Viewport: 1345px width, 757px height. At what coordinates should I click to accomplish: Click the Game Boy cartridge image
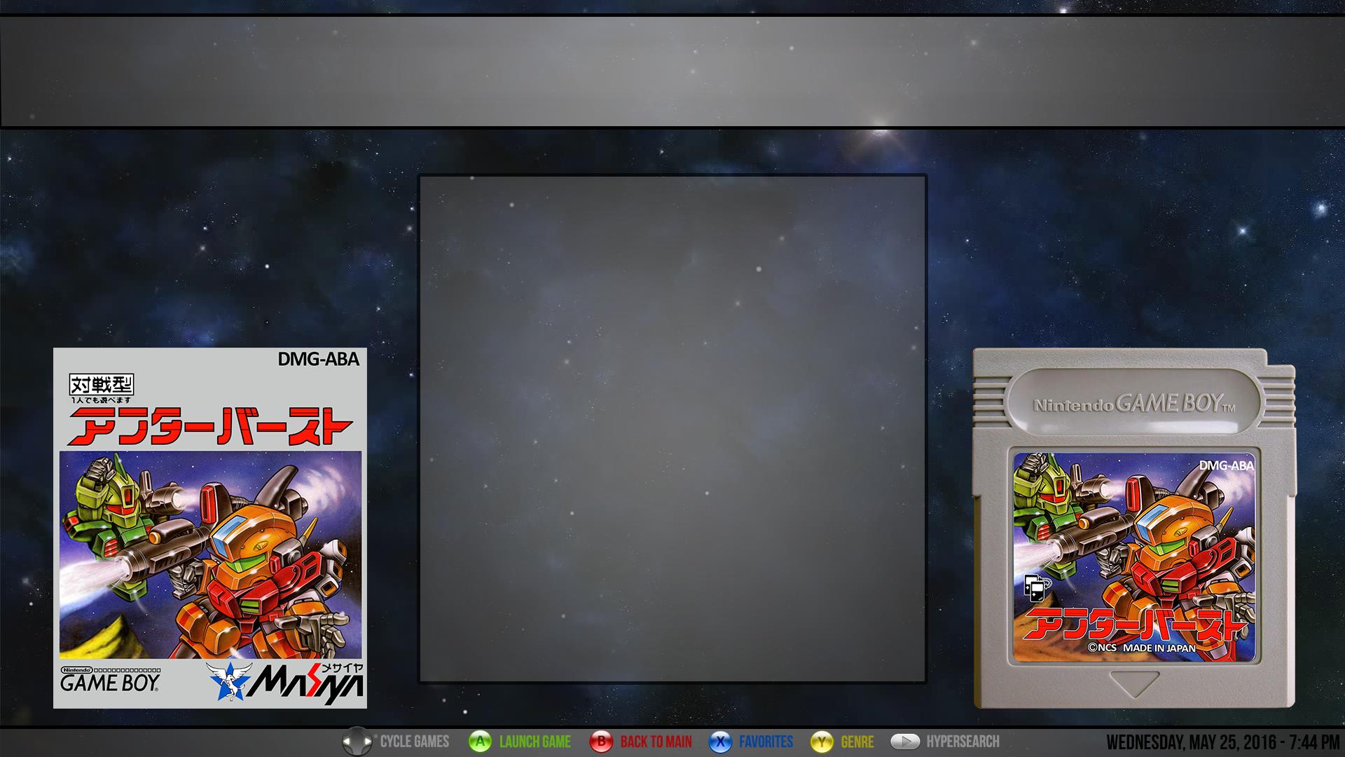[1134, 528]
